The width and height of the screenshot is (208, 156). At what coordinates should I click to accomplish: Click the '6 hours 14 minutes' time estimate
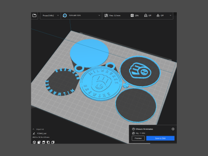tap(144, 129)
